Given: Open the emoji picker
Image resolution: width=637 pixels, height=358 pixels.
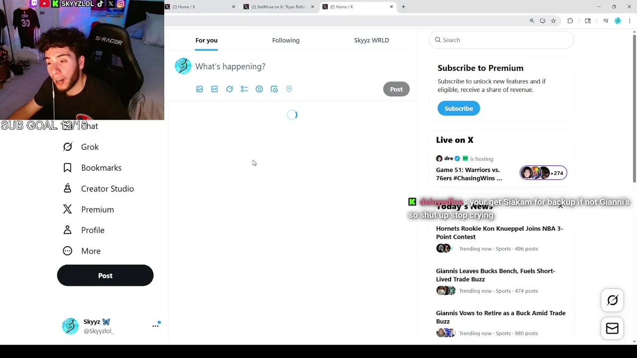Looking at the screenshot, I should click(259, 89).
